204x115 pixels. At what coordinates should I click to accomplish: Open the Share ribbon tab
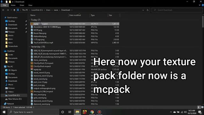[22, 5]
